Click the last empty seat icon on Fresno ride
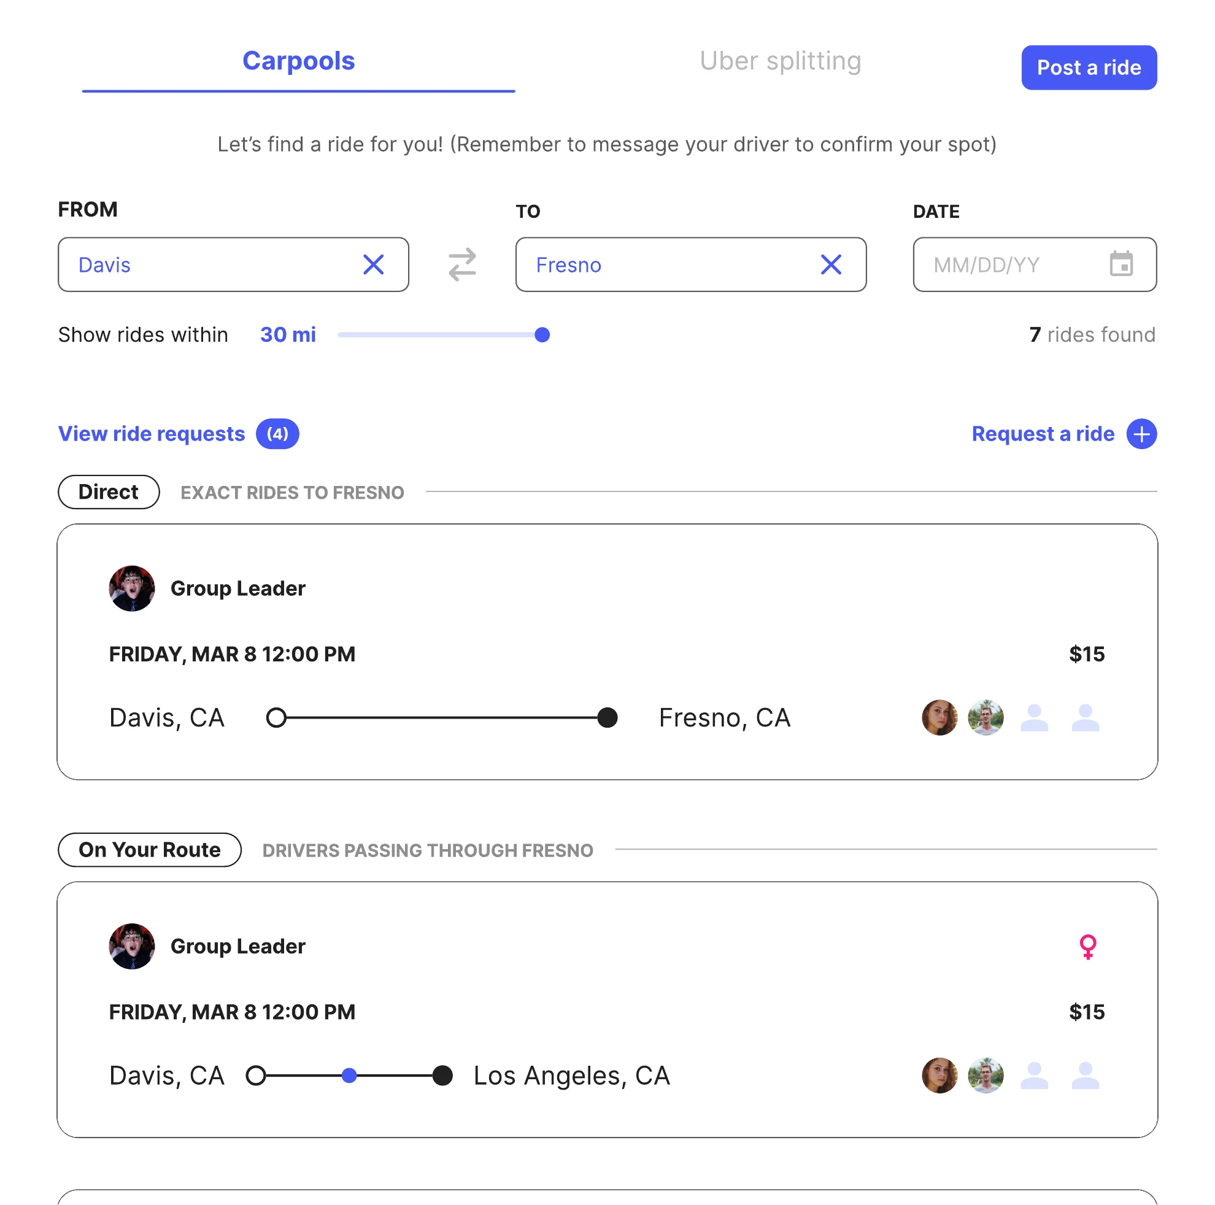 [1086, 718]
